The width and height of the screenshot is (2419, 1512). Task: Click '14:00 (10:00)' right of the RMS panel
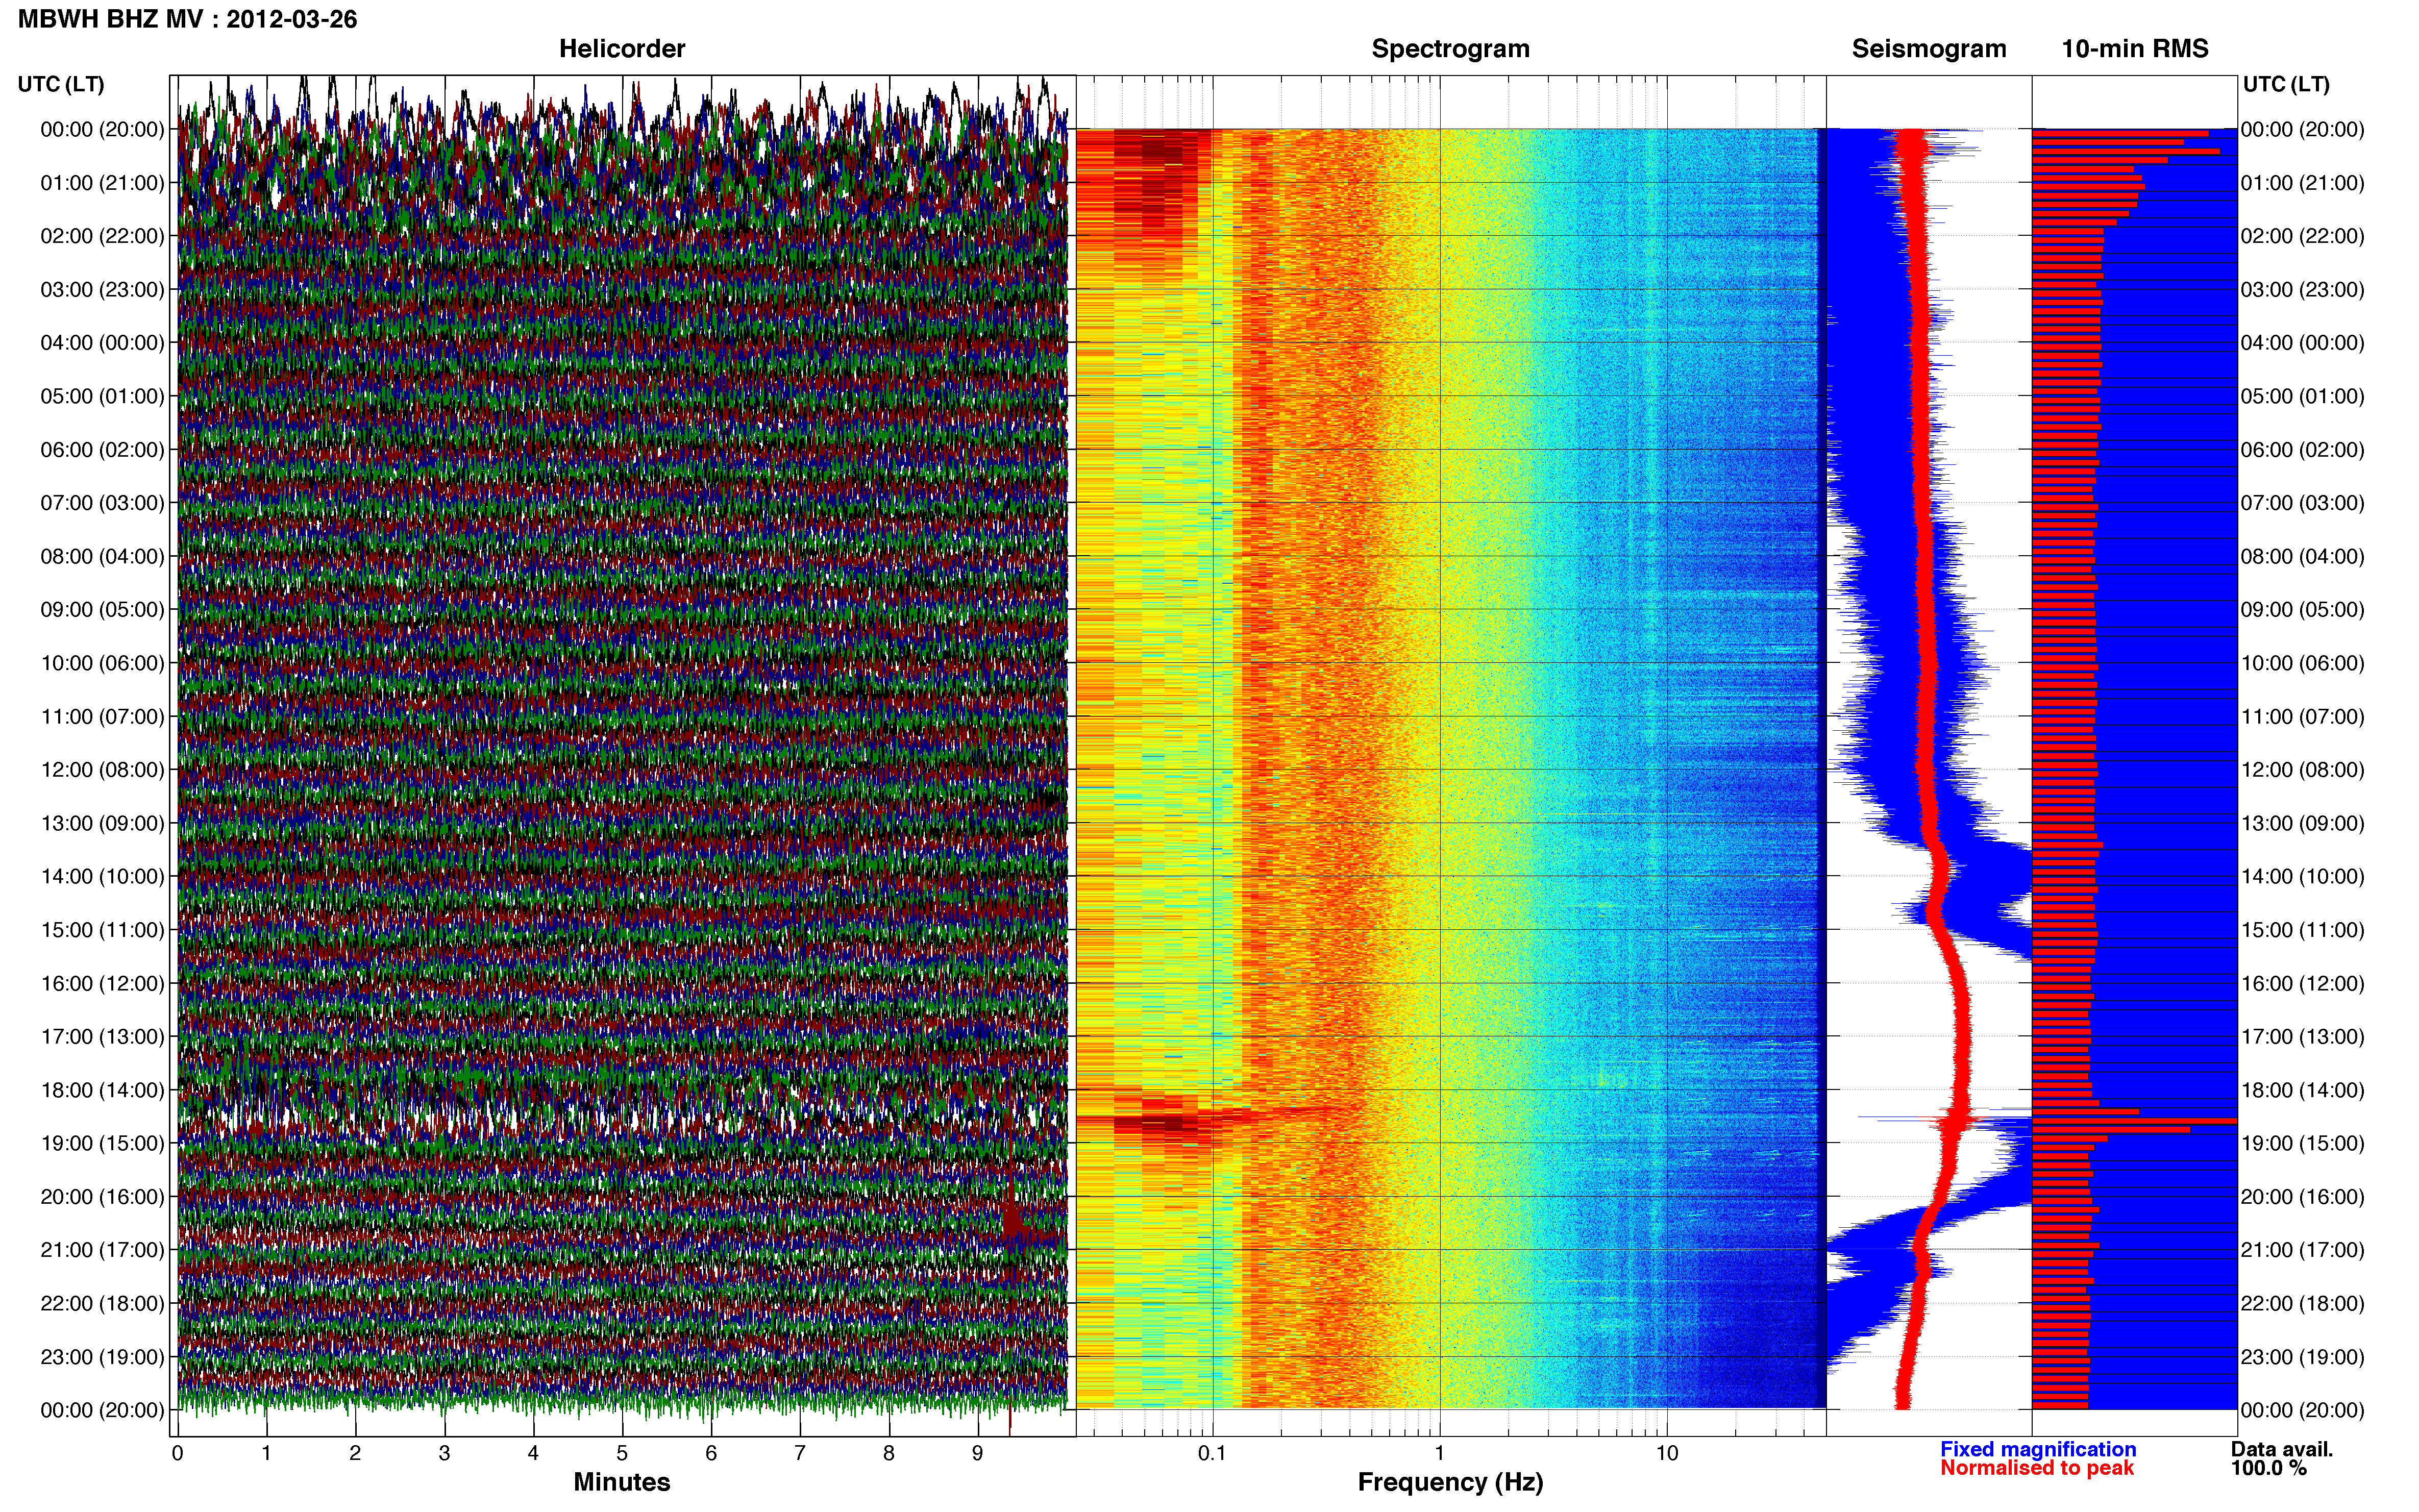click(2303, 877)
